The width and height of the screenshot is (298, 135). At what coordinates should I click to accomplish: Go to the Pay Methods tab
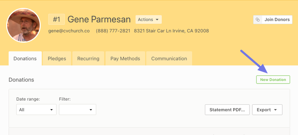tap(125, 58)
